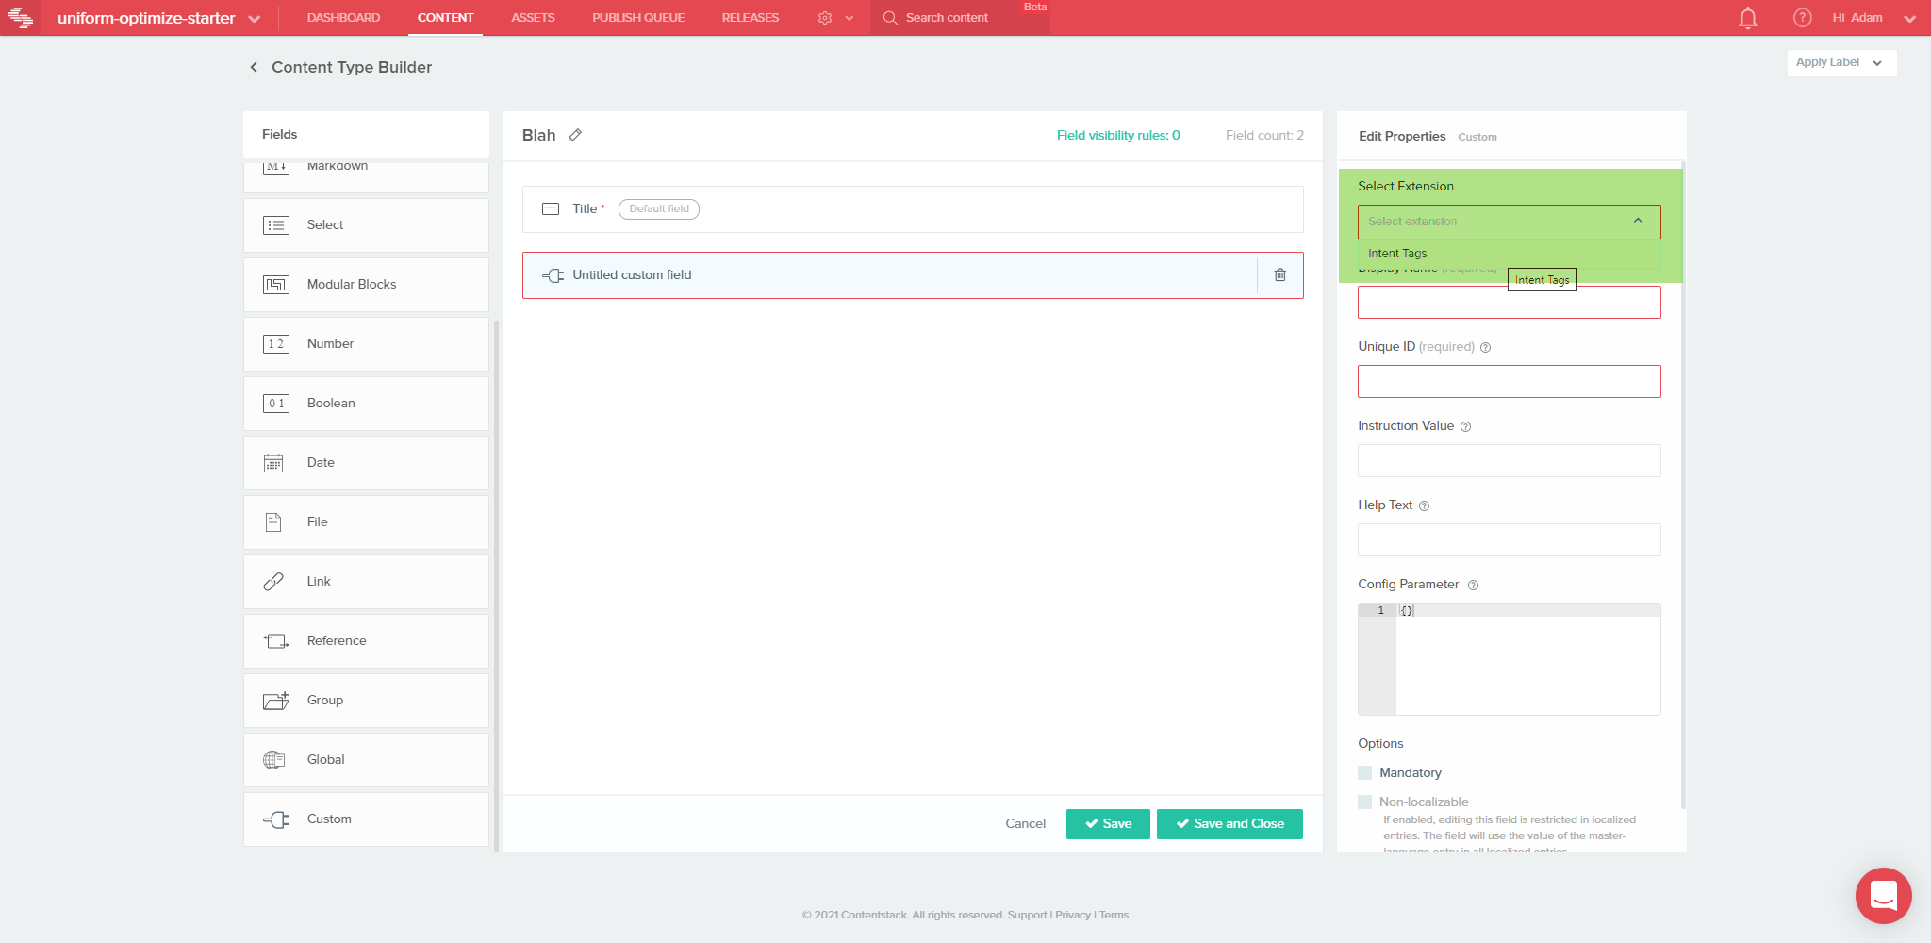Add a File field
Screen dimensions: 1931x943
pyautogui.click(x=366, y=522)
